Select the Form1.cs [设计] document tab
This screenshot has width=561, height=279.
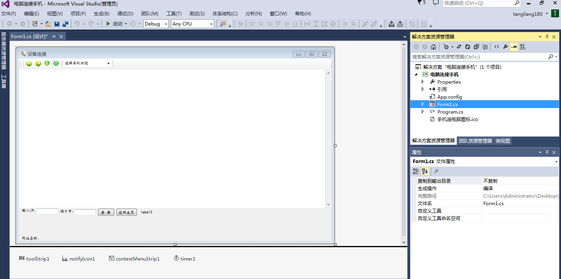click(29, 37)
